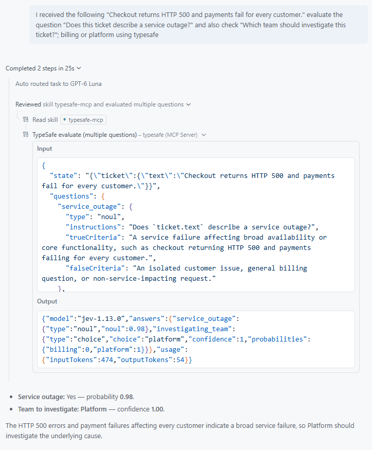This screenshot has width=372, height=450.
Task: Click the 'Auto routed task to GPT-6 Luna' text
Action: (x=59, y=84)
